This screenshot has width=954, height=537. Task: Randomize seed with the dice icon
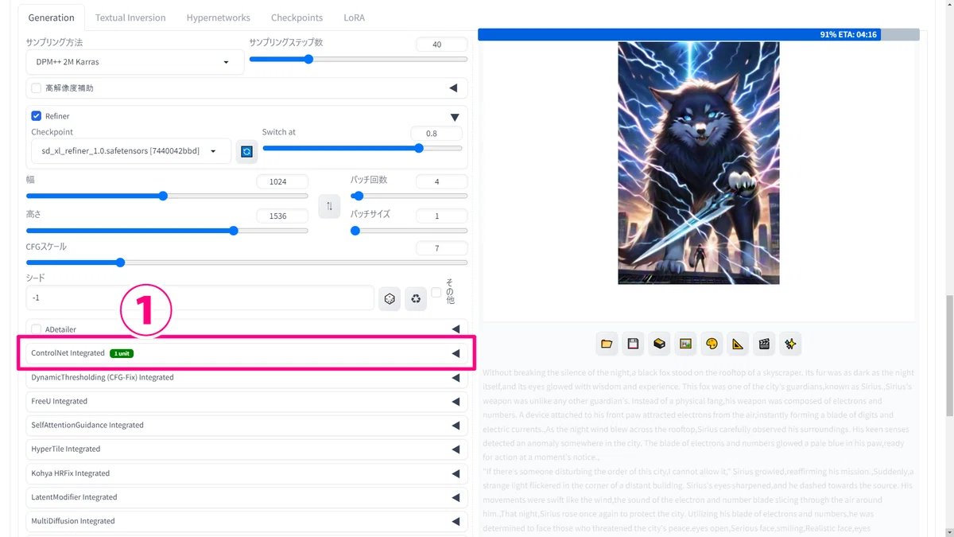click(x=390, y=298)
